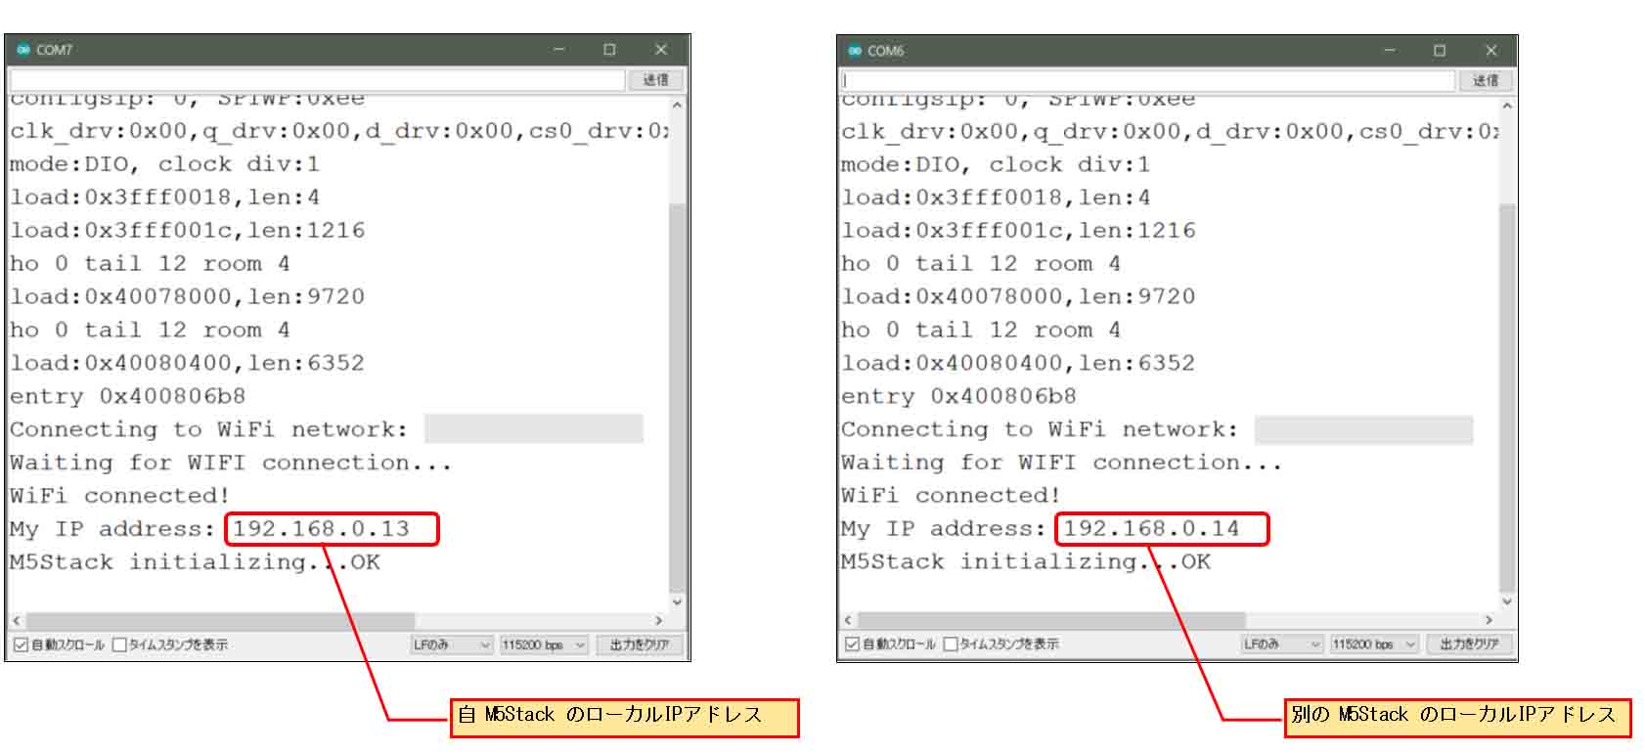Open the LFのみ line ending dropdown in COM7
The height and width of the screenshot is (754, 1645).
tap(451, 644)
